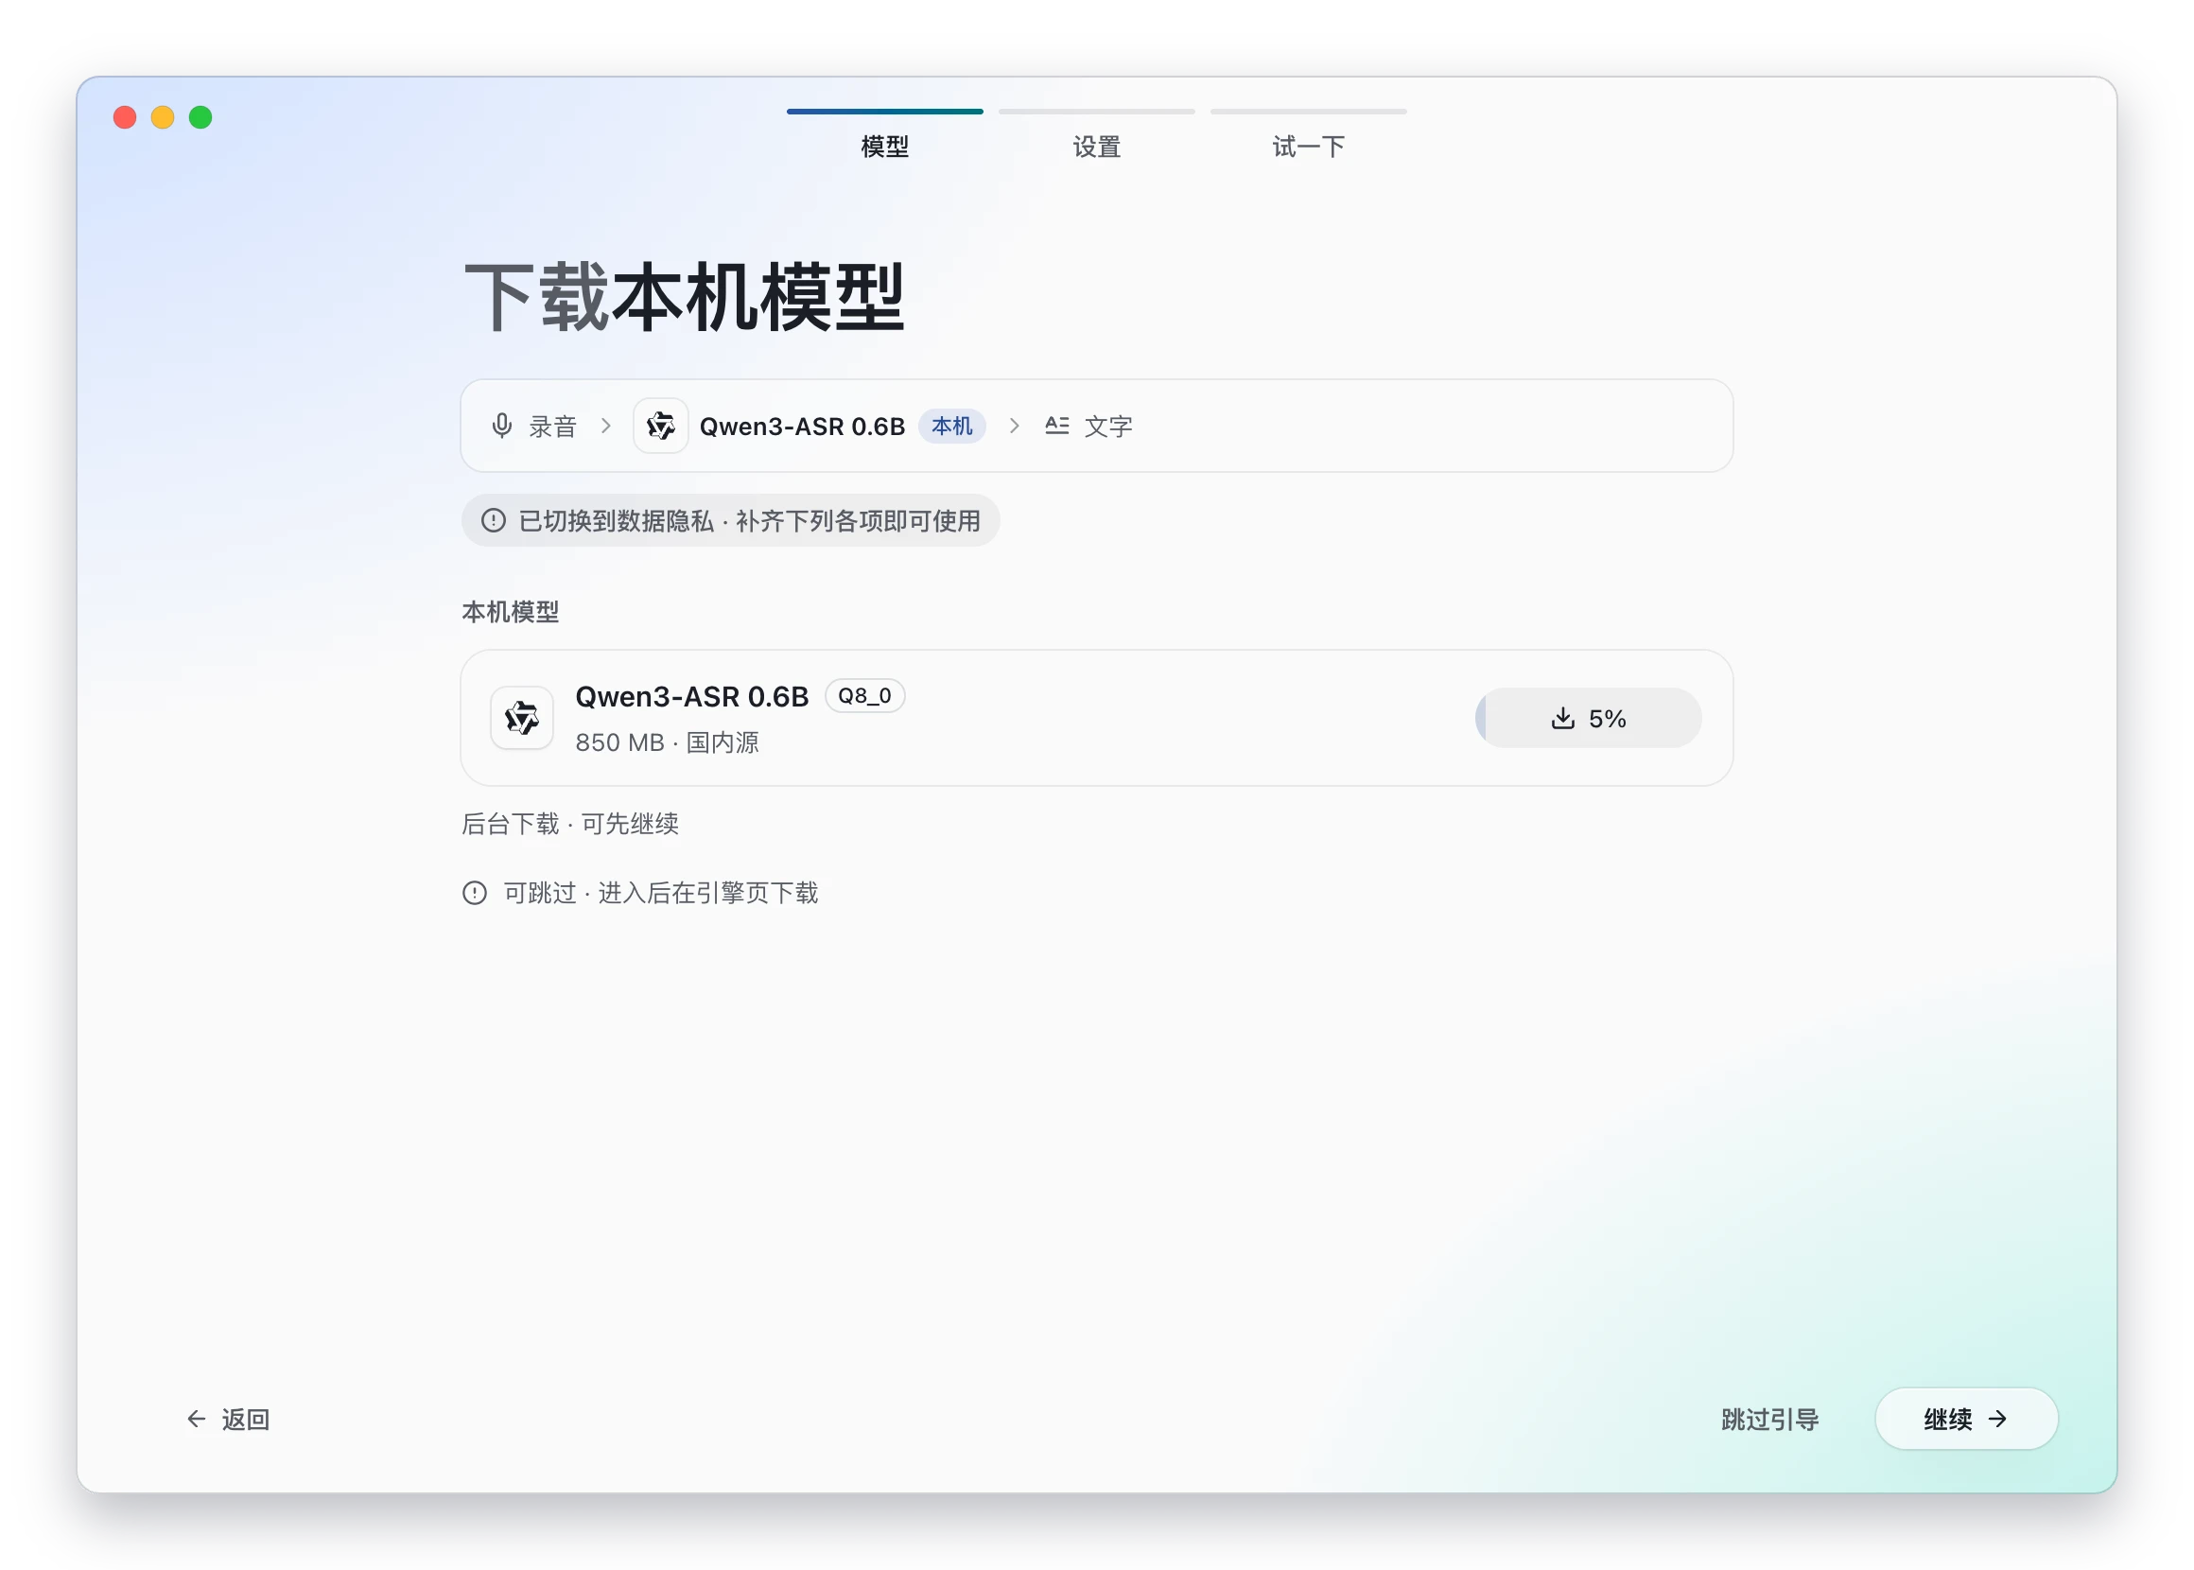Image resolution: width=2194 pixels, height=1570 pixels.
Task: Click the download icon on the 5% button
Action: [1562, 717]
